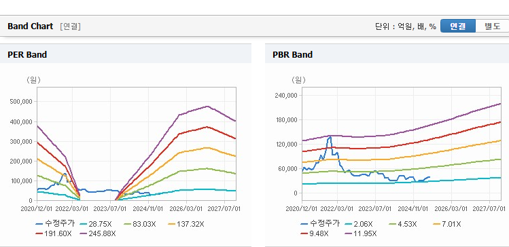This screenshot has width=509, height=247.
Task: Click the 240,000 y-axis label in PBR Band
Action: (x=287, y=95)
